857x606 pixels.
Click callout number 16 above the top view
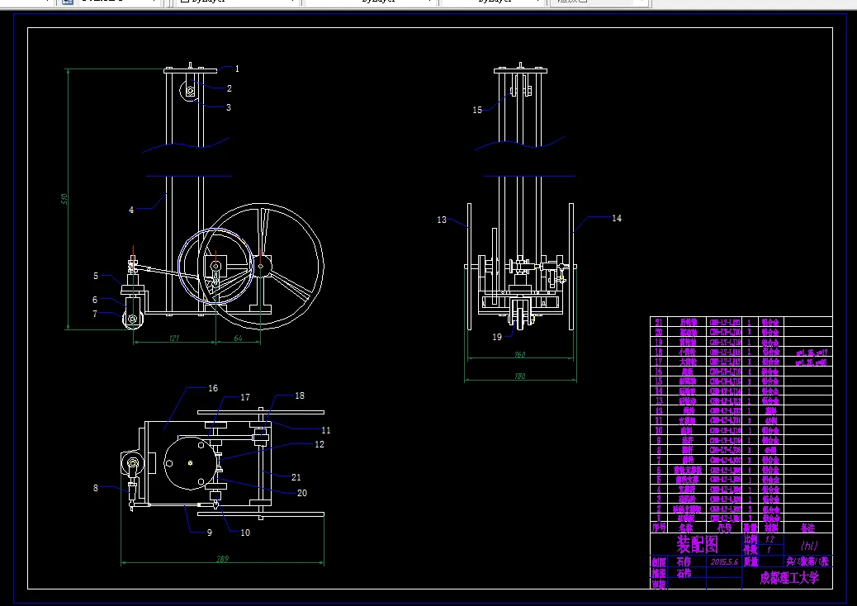[213, 388]
